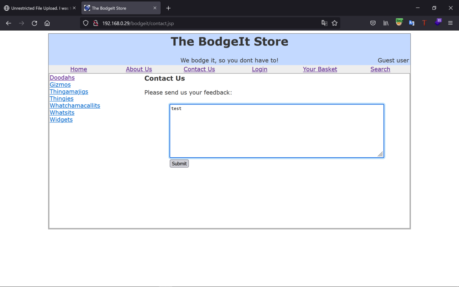Screen dimensions: 459x287
Task: Open the extension icon with green 'loca' badge
Action: pyautogui.click(x=399, y=23)
